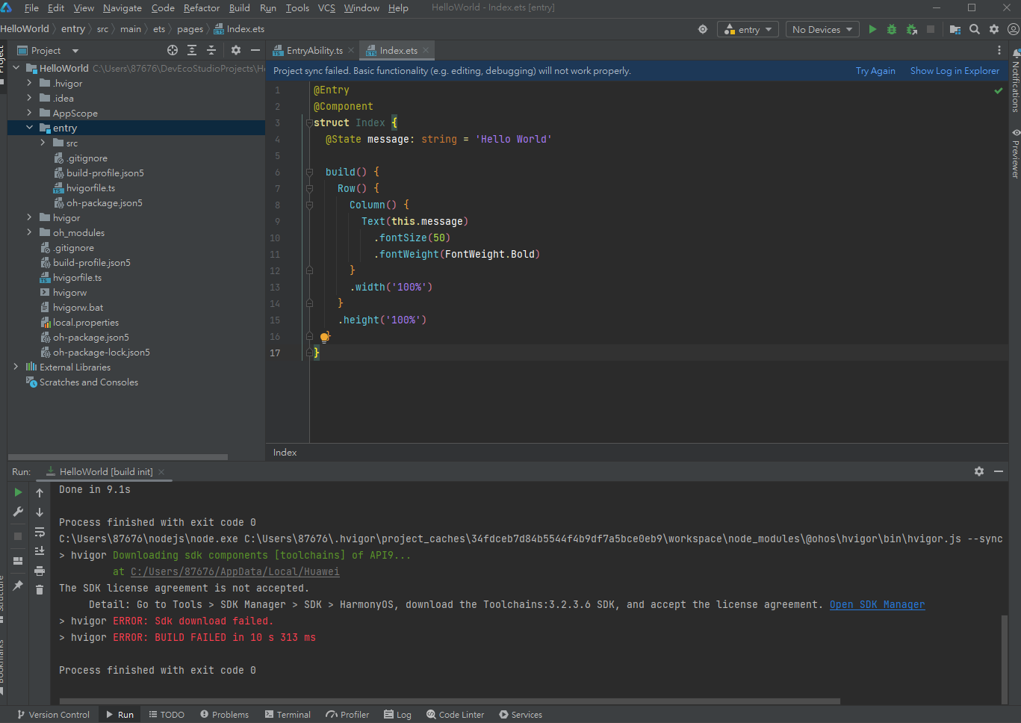
Task: Click the green inspection checkmark
Action: tap(999, 90)
